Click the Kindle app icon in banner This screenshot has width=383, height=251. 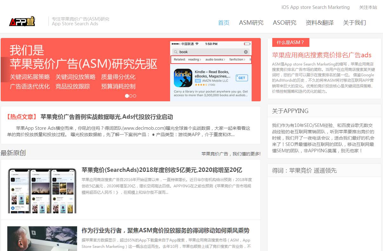pyautogui.click(x=183, y=78)
